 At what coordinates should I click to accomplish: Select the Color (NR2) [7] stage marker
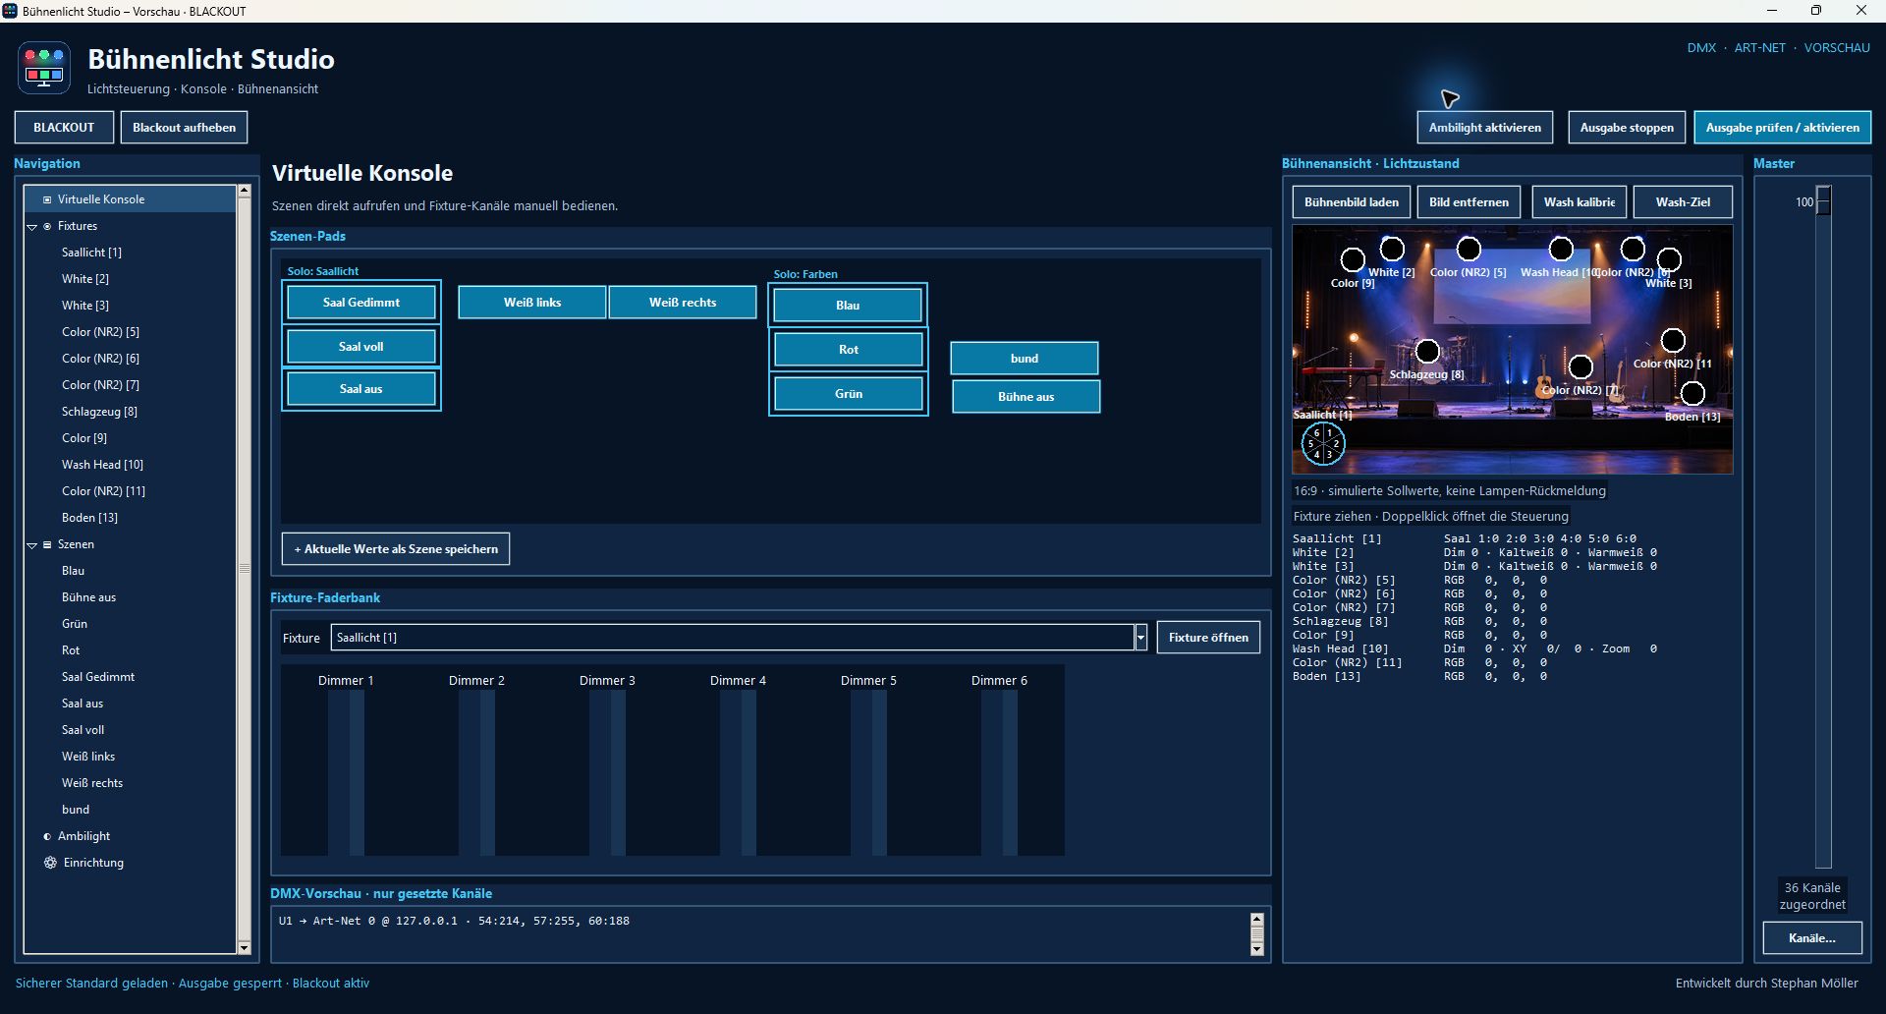click(1581, 366)
